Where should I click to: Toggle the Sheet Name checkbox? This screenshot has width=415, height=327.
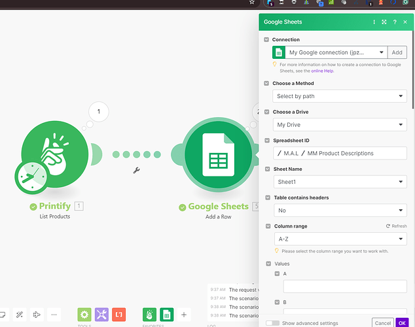coord(267,169)
